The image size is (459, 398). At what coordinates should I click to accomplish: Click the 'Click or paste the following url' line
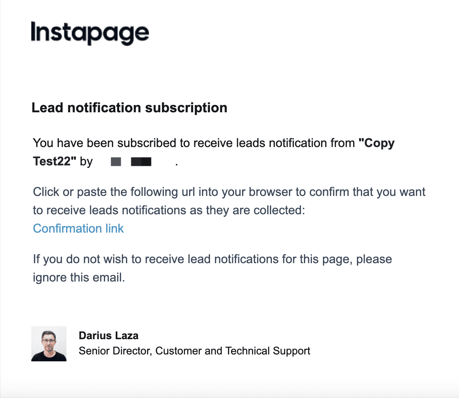click(229, 192)
